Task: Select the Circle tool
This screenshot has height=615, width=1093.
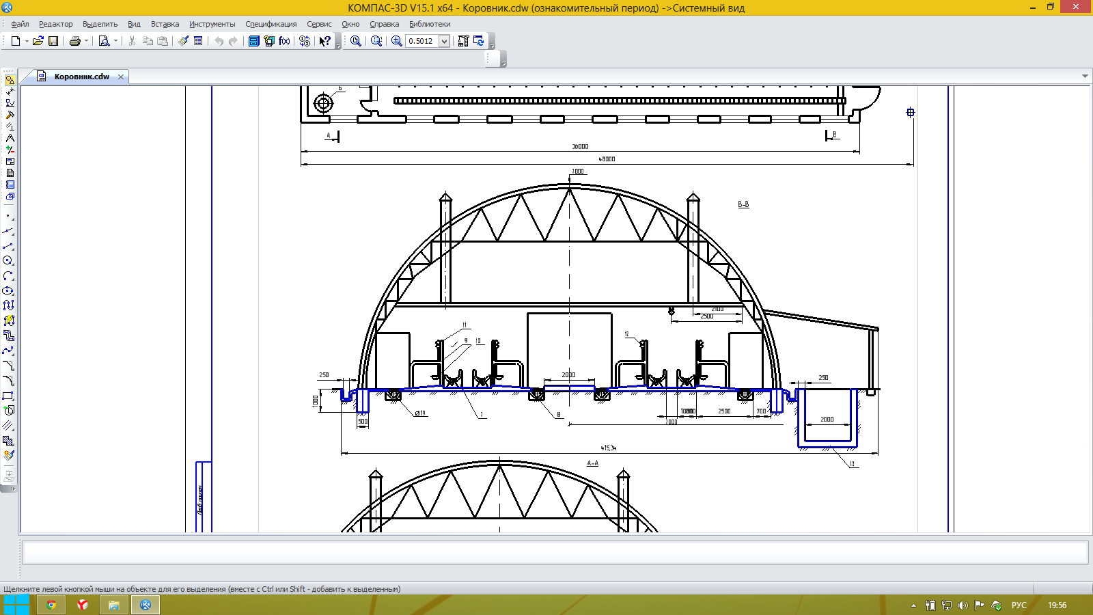Action: (x=8, y=260)
